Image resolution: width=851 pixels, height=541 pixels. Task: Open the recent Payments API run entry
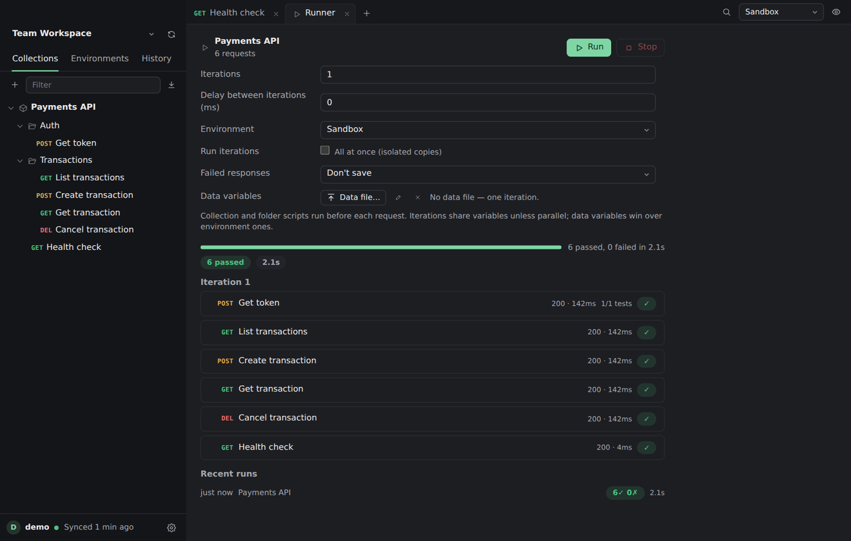tap(433, 493)
